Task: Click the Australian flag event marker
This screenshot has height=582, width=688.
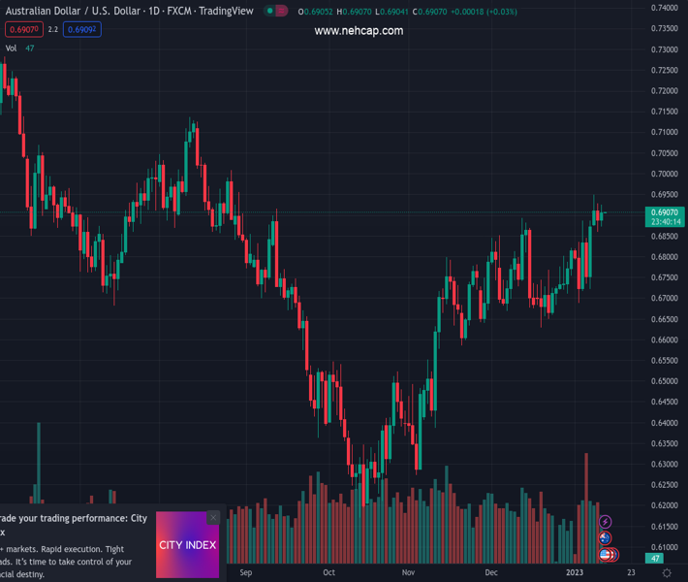Action: (606, 538)
